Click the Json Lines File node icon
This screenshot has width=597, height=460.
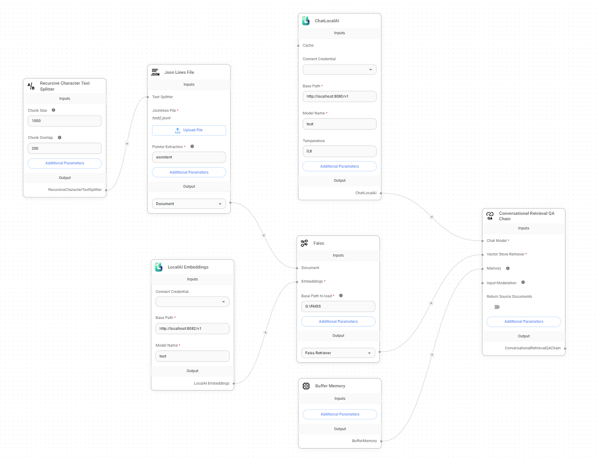(155, 72)
